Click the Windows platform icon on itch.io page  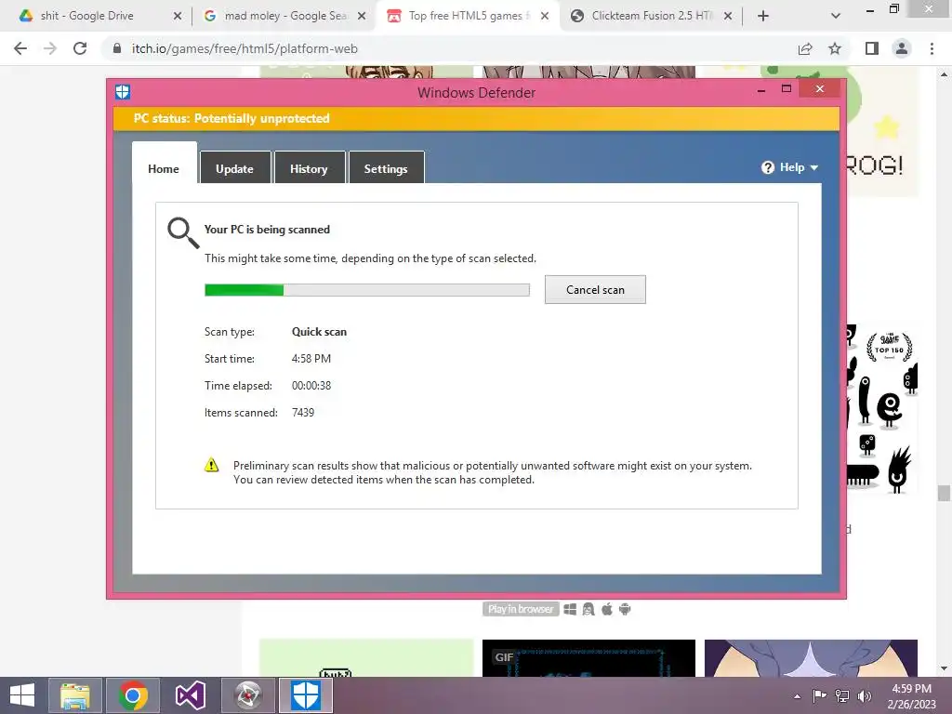click(x=570, y=609)
